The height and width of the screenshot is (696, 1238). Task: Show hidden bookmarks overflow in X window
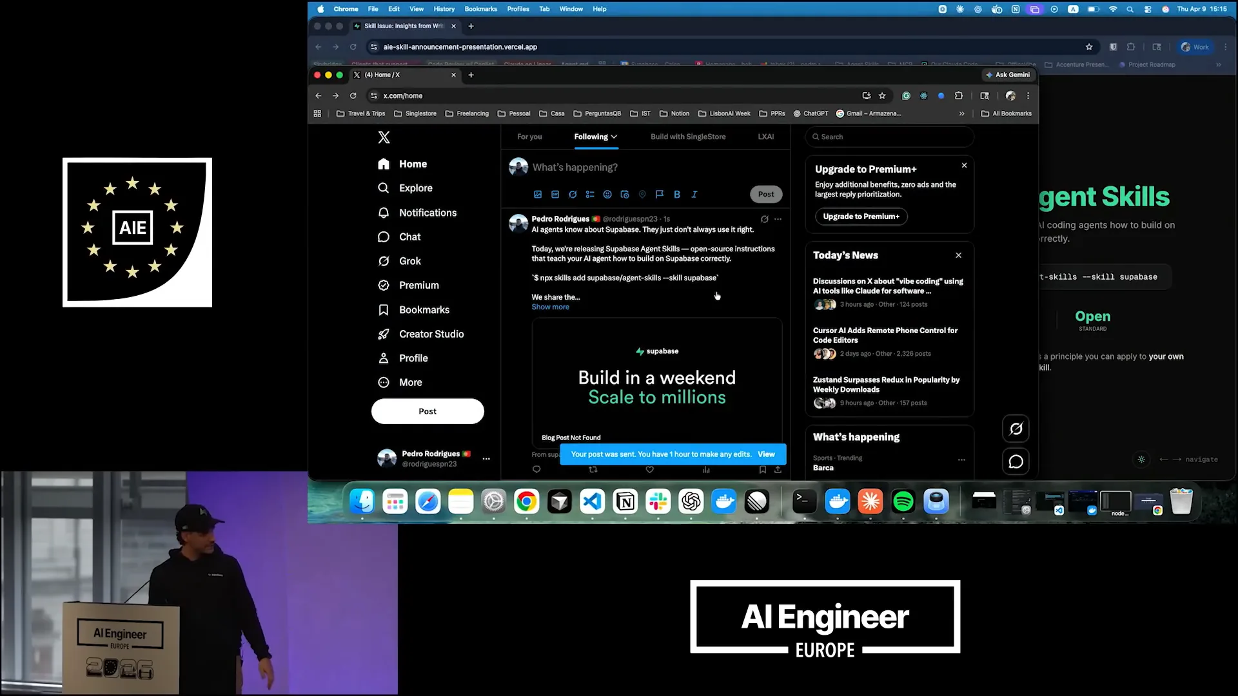click(x=962, y=113)
